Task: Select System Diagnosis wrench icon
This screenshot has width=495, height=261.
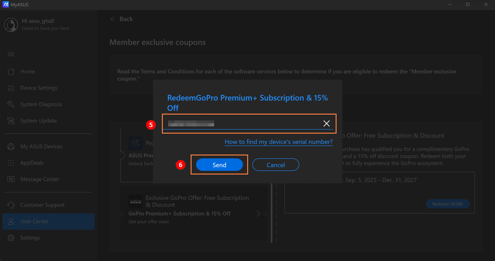Action: click(11, 104)
